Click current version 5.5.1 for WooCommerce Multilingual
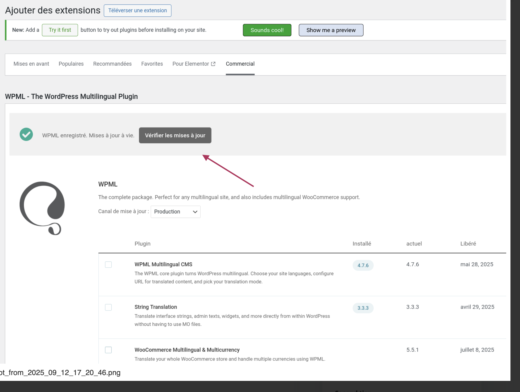Viewport: 520px width, 392px height. [x=413, y=350]
